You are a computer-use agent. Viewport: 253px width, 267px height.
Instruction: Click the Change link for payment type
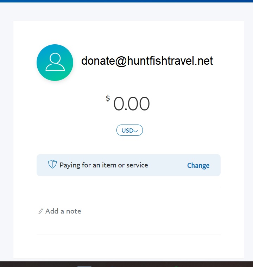pos(198,165)
